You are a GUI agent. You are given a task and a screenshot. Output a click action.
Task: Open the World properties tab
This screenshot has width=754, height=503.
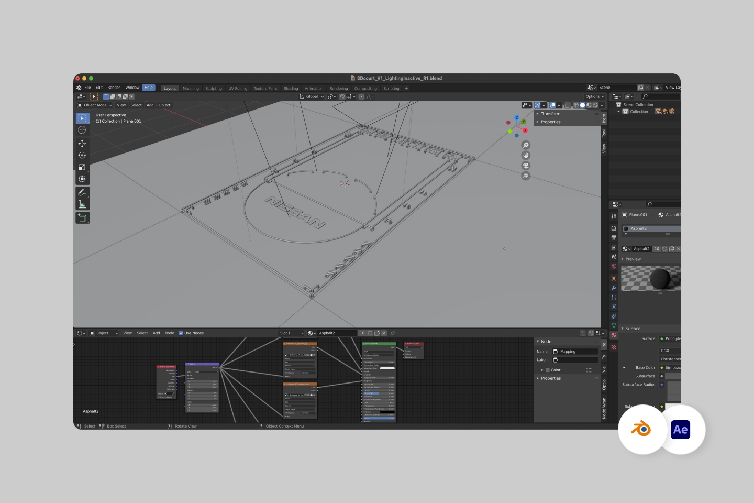click(614, 266)
